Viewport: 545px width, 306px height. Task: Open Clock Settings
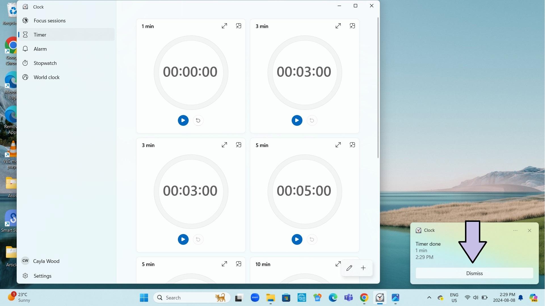tap(66, 276)
